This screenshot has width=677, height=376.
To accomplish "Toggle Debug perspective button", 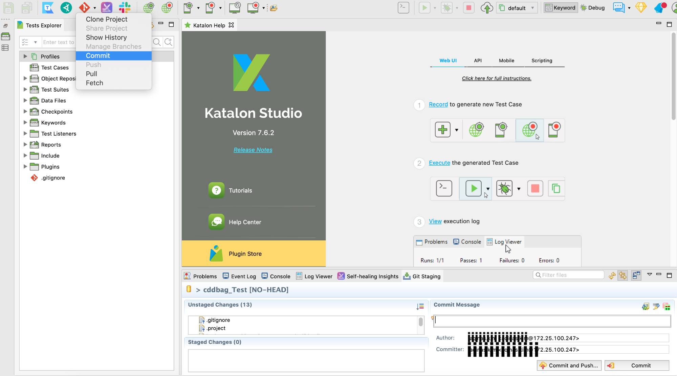I will click(x=592, y=7).
